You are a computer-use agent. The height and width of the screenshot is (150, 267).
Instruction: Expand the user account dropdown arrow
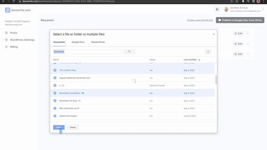click(263, 9)
